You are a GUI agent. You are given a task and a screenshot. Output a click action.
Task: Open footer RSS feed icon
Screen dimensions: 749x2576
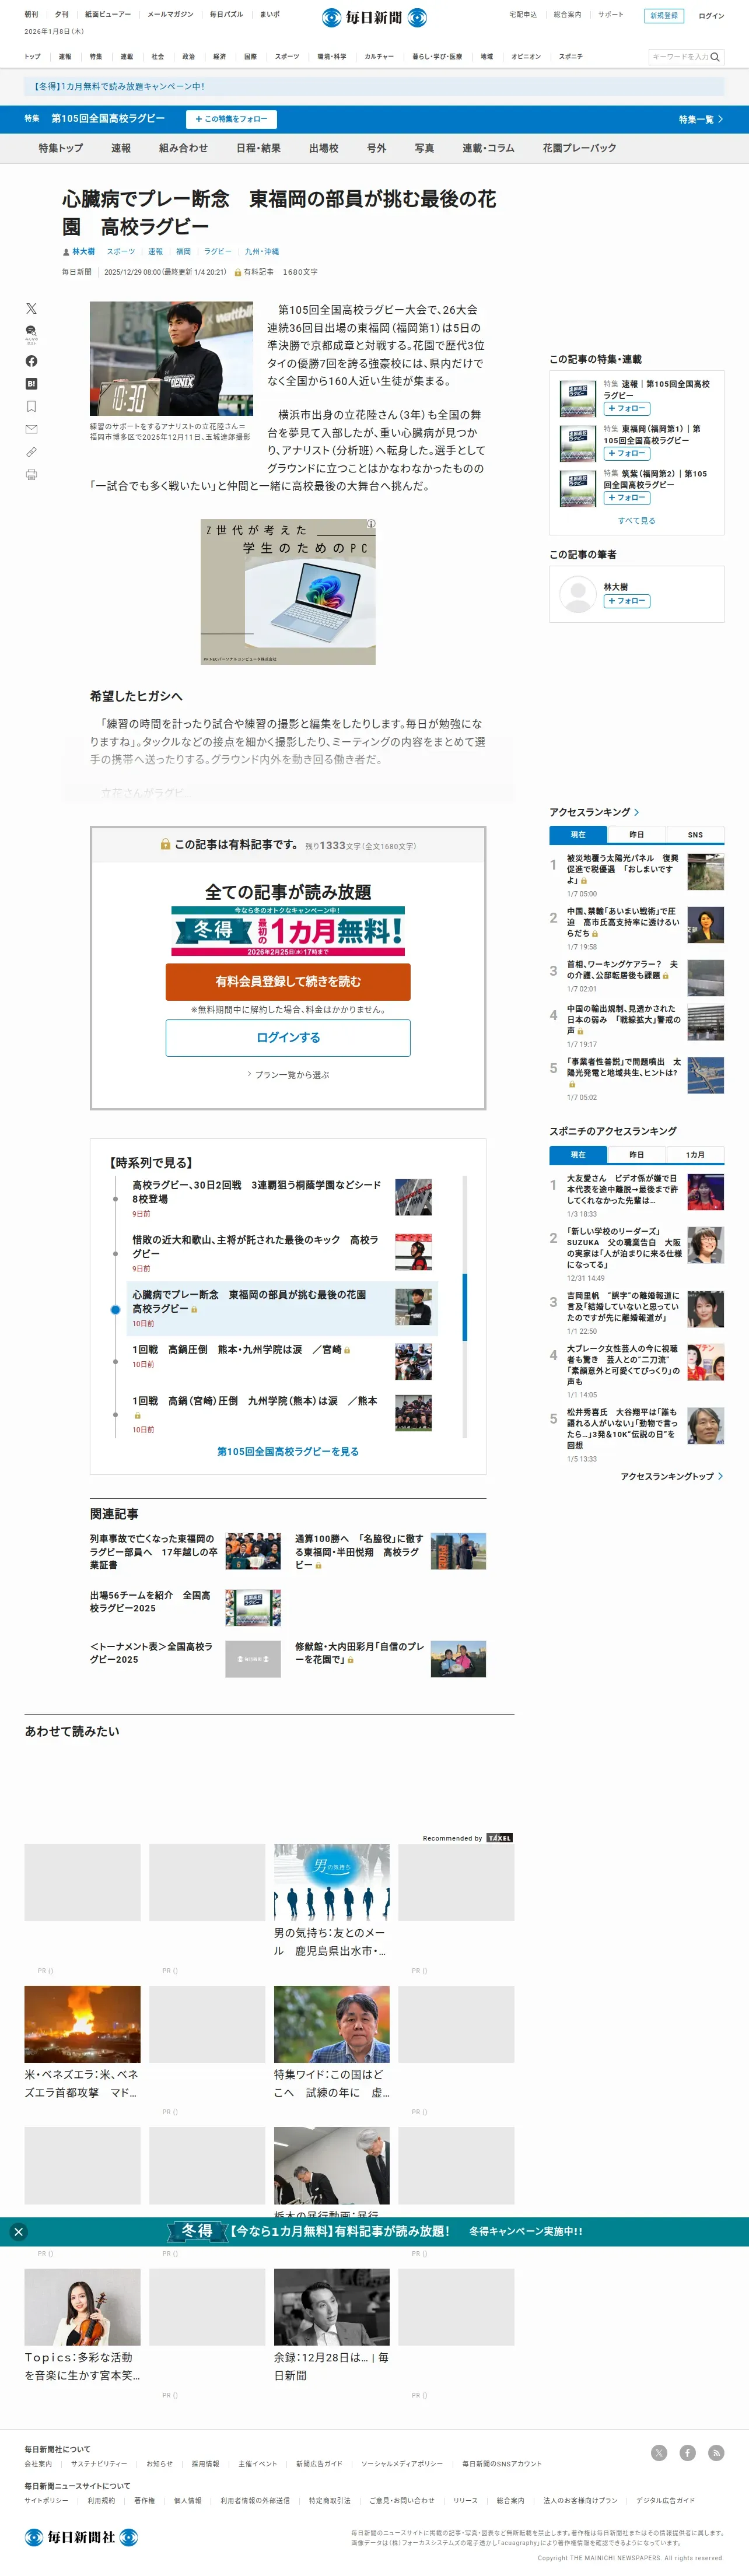(716, 2452)
